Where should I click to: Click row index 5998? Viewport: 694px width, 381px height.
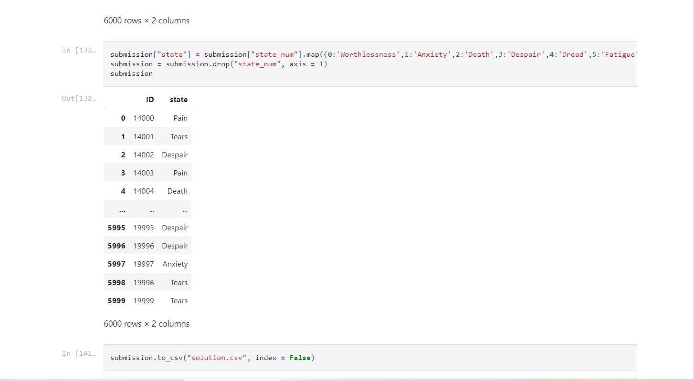(x=116, y=282)
